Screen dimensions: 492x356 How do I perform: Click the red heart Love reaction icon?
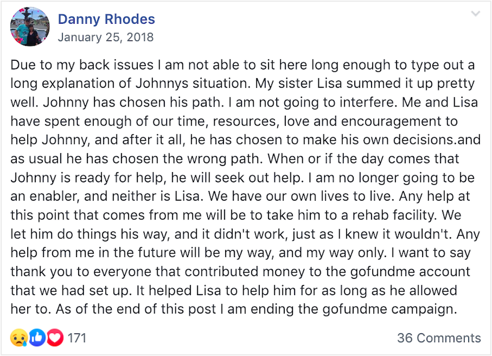click(54, 337)
